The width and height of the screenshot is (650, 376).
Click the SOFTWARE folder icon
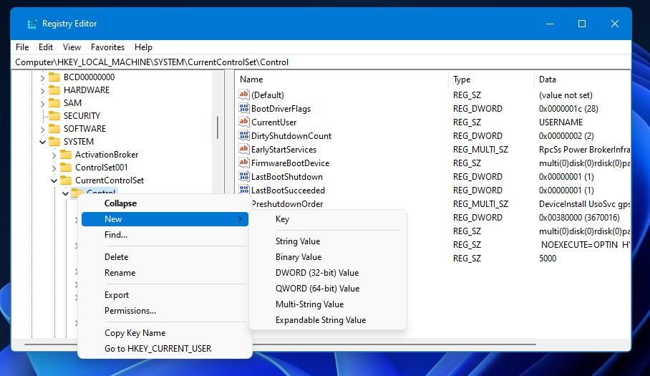[54, 128]
